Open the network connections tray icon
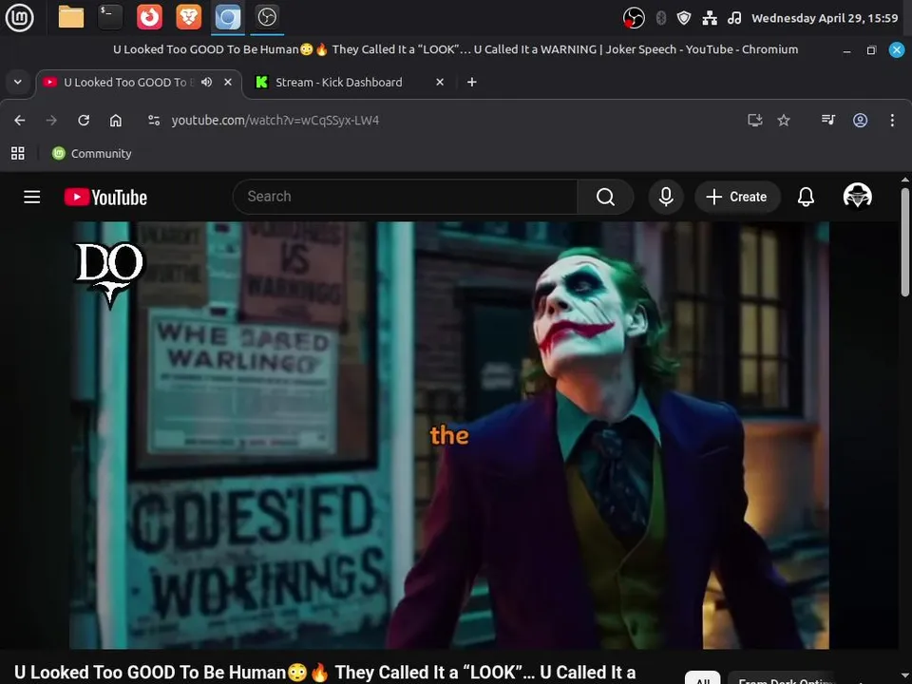 pyautogui.click(x=710, y=18)
